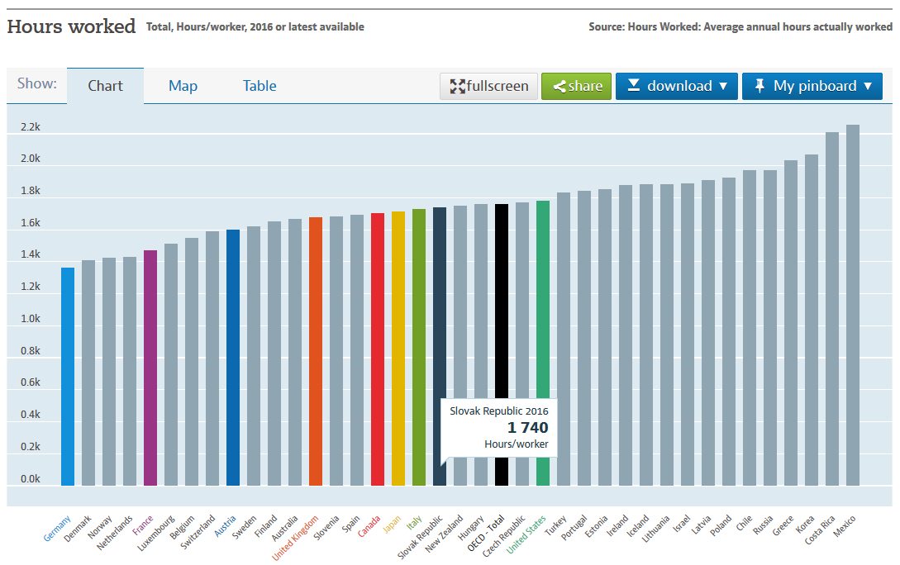Click the pin icon for My pinboard
900x565 pixels.
(x=760, y=85)
